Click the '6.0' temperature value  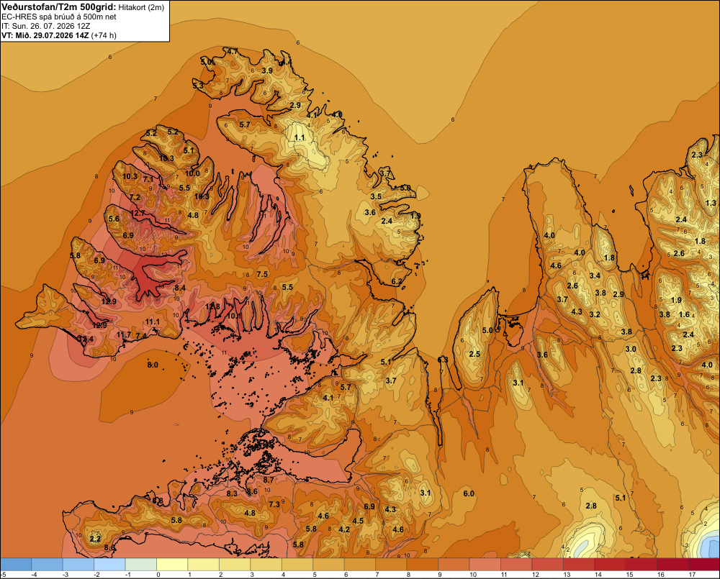tap(469, 493)
